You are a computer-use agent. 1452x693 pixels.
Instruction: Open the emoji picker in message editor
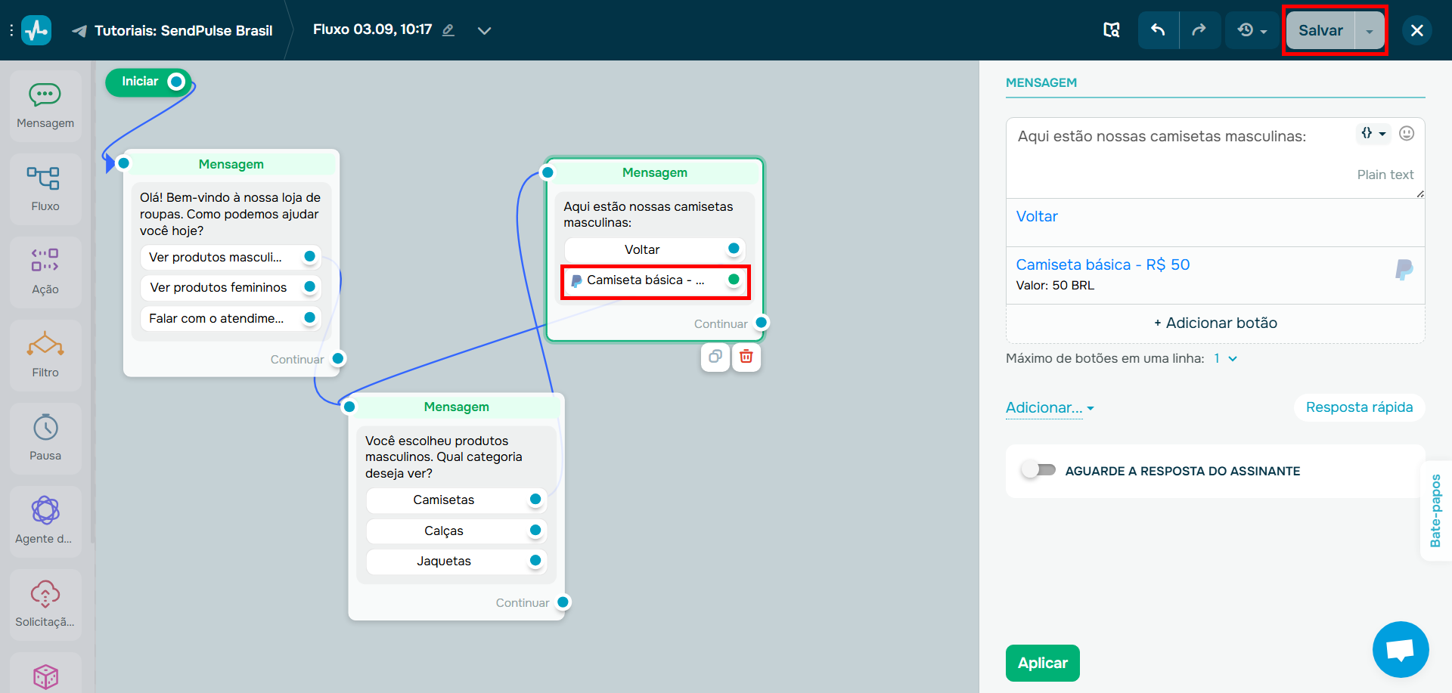(x=1407, y=133)
